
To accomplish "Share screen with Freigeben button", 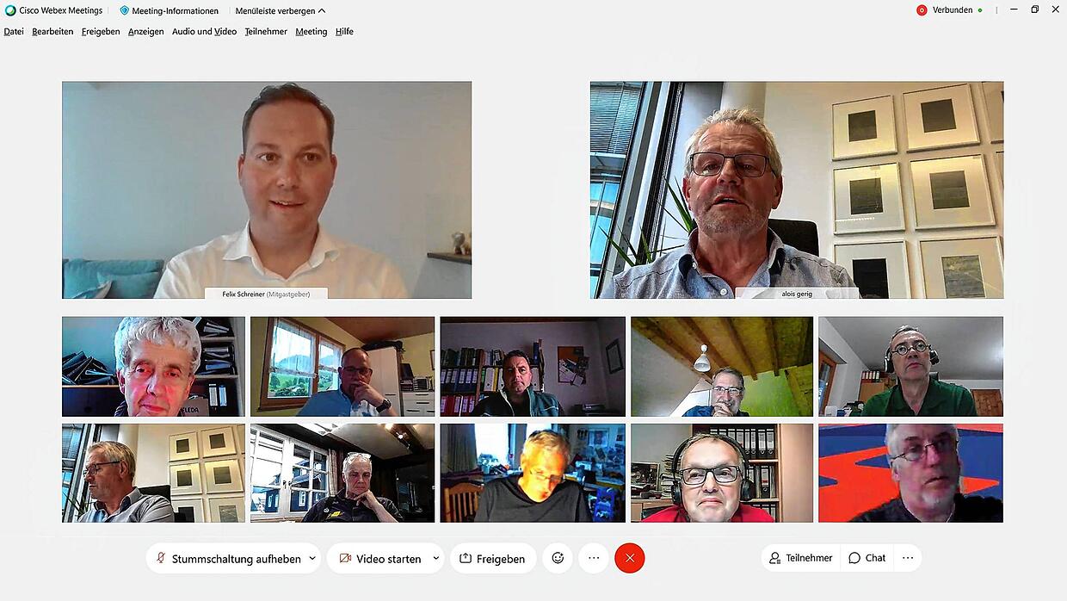I will pos(493,558).
